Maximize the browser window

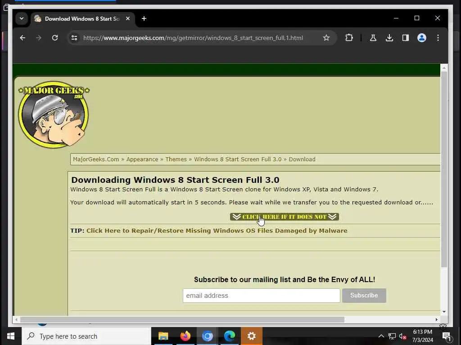tap(416, 18)
